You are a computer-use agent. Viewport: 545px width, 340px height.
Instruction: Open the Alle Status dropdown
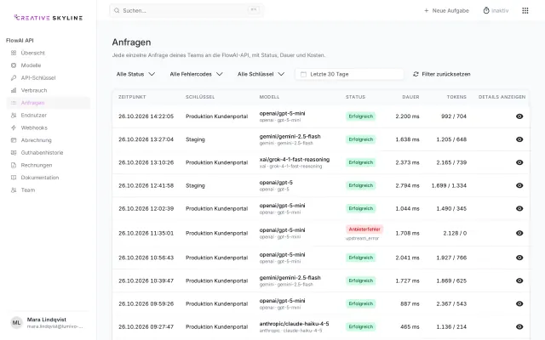(x=135, y=74)
